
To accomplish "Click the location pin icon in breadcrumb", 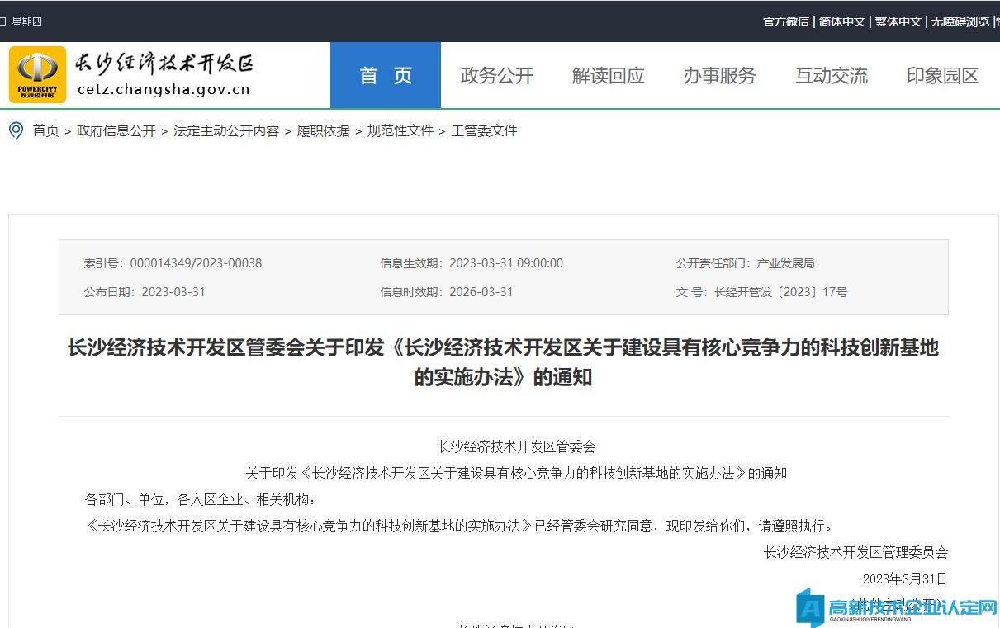I will click(x=16, y=130).
